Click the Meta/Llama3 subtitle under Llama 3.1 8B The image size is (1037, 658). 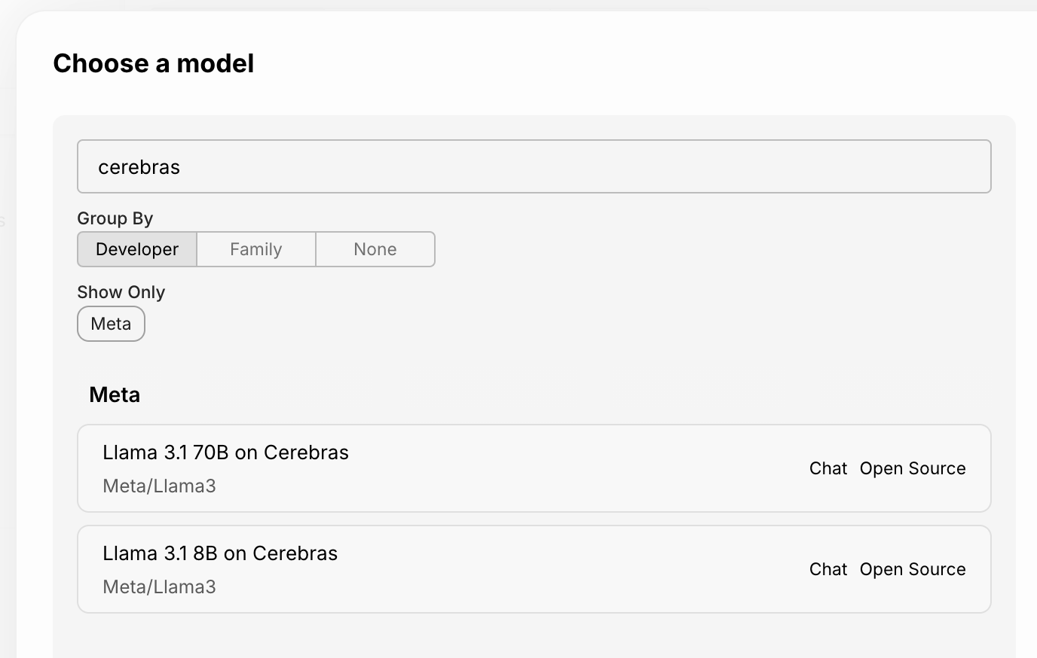[159, 587]
